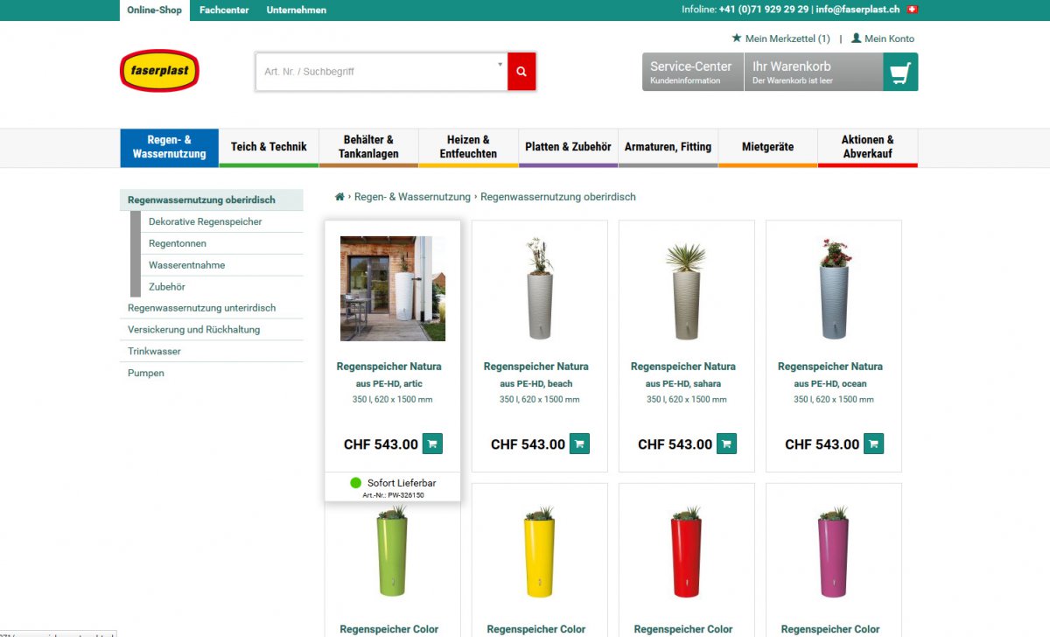Screen dimensions: 1050x637
Task: Add Natura ocean rain tank to cart
Action: coord(873,444)
